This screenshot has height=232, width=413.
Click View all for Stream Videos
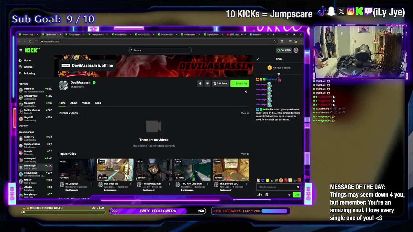coord(245,113)
